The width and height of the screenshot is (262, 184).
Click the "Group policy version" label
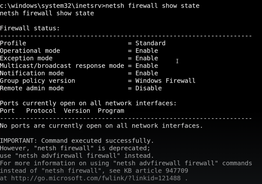pyautogui.click(x=37, y=81)
